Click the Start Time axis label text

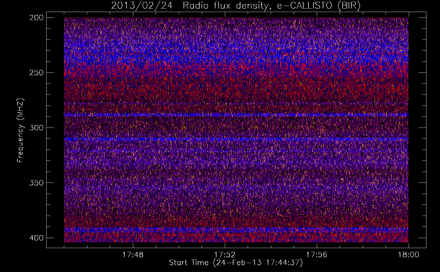click(x=236, y=263)
